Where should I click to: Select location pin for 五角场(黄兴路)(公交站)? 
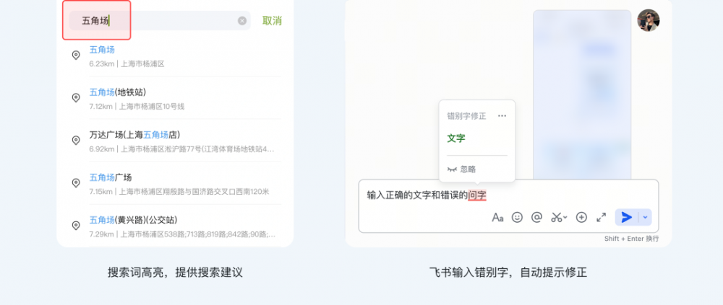(x=76, y=226)
